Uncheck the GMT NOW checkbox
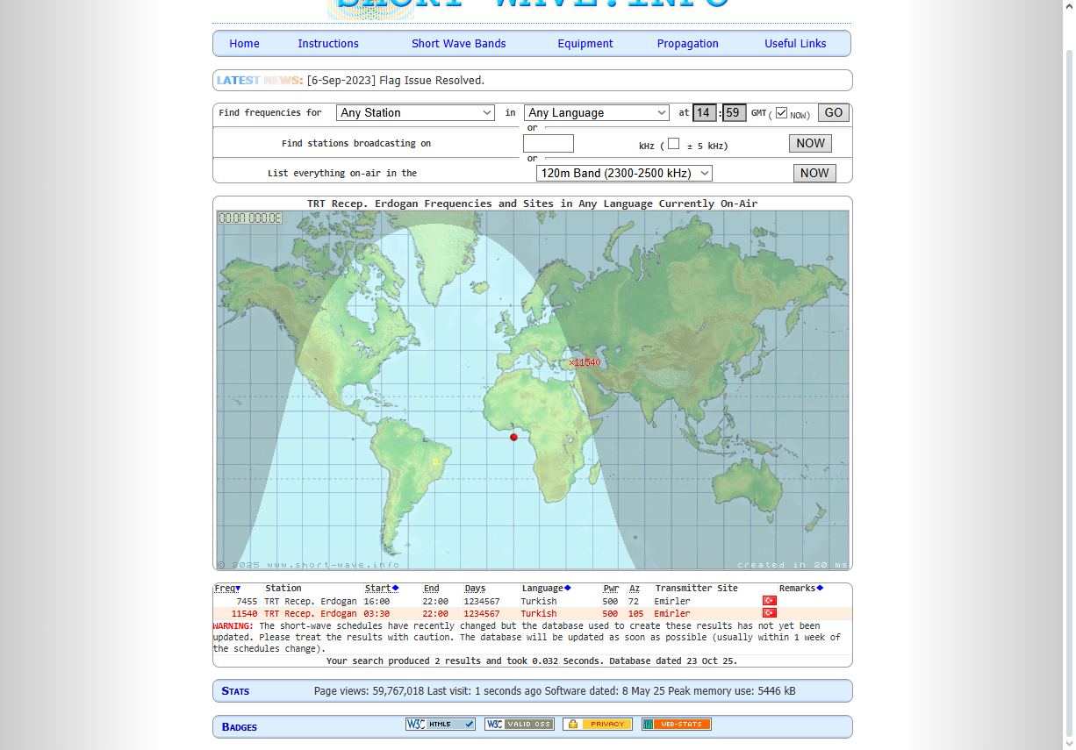The image size is (1076, 750). 781,113
